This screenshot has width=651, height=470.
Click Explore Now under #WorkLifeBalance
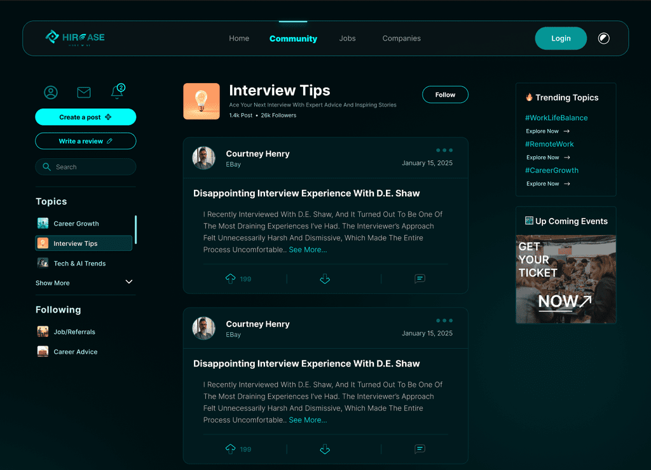tap(547, 131)
